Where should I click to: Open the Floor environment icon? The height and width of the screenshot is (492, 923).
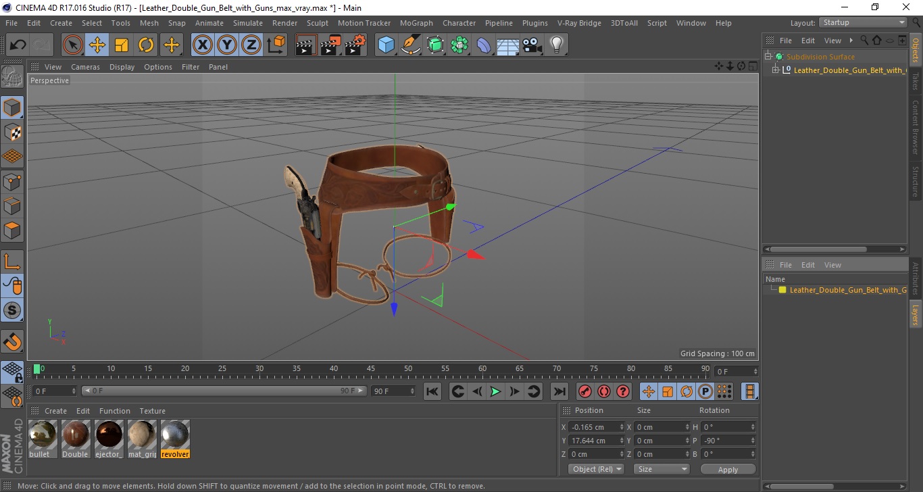pyautogui.click(x=508, y=45)
